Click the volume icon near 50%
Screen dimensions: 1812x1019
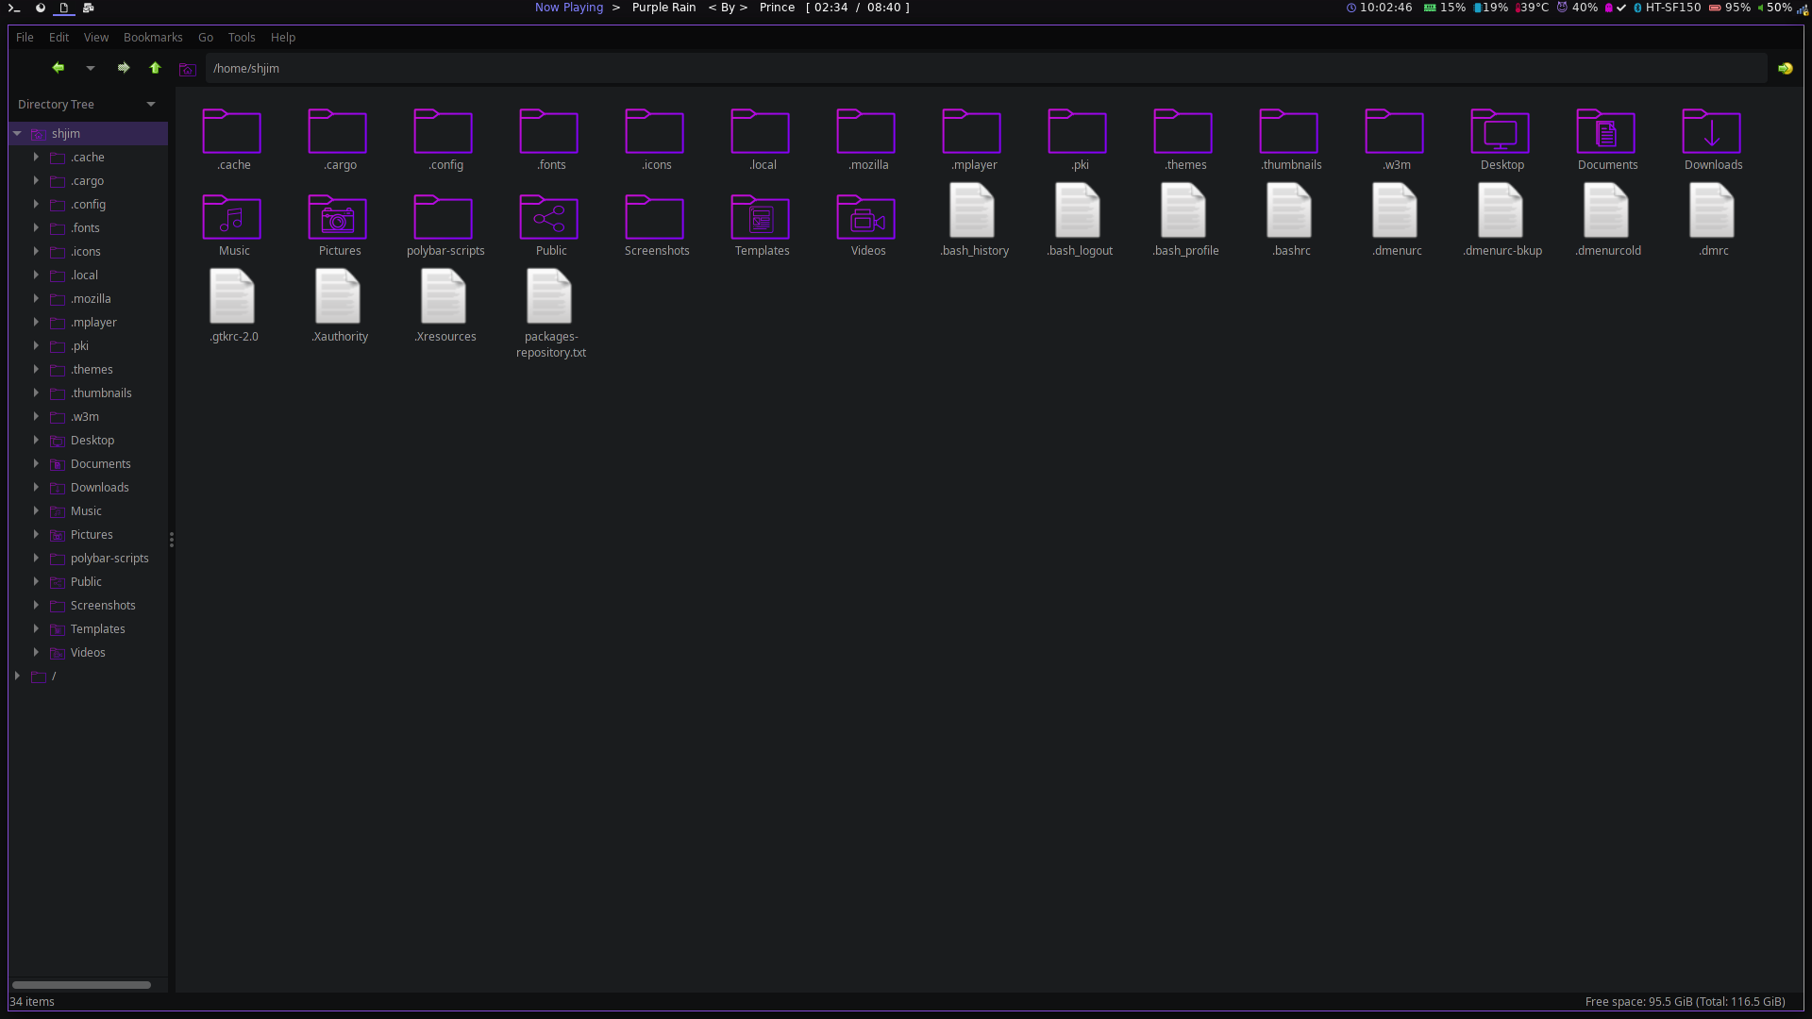coord(1761,8)
